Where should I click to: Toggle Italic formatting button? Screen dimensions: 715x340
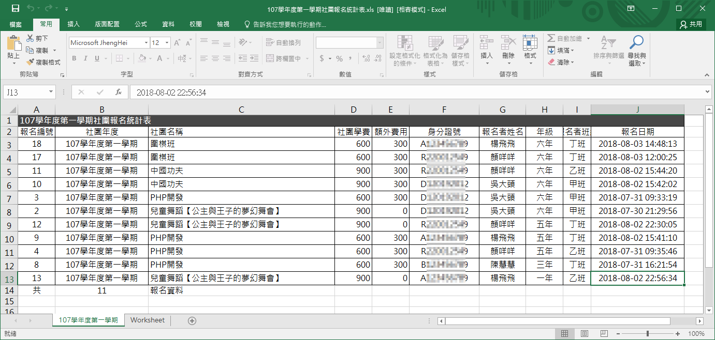tap(85, 58)
